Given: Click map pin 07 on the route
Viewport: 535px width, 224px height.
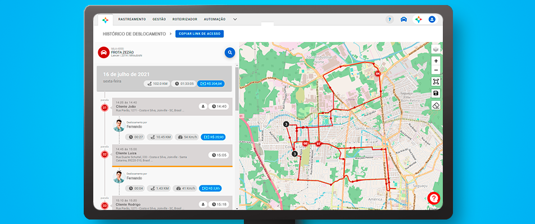Looking at the screenshot, I should [x=318, y=144].
